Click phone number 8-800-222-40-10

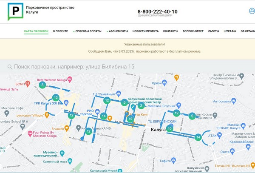click(x=157, y=11)
